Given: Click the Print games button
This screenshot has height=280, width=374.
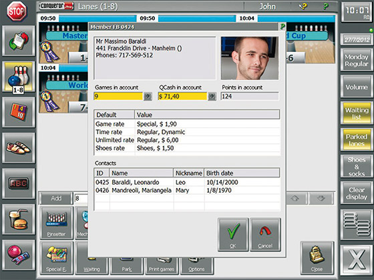Looking at the screenshot, I should [x=162, y=267].
